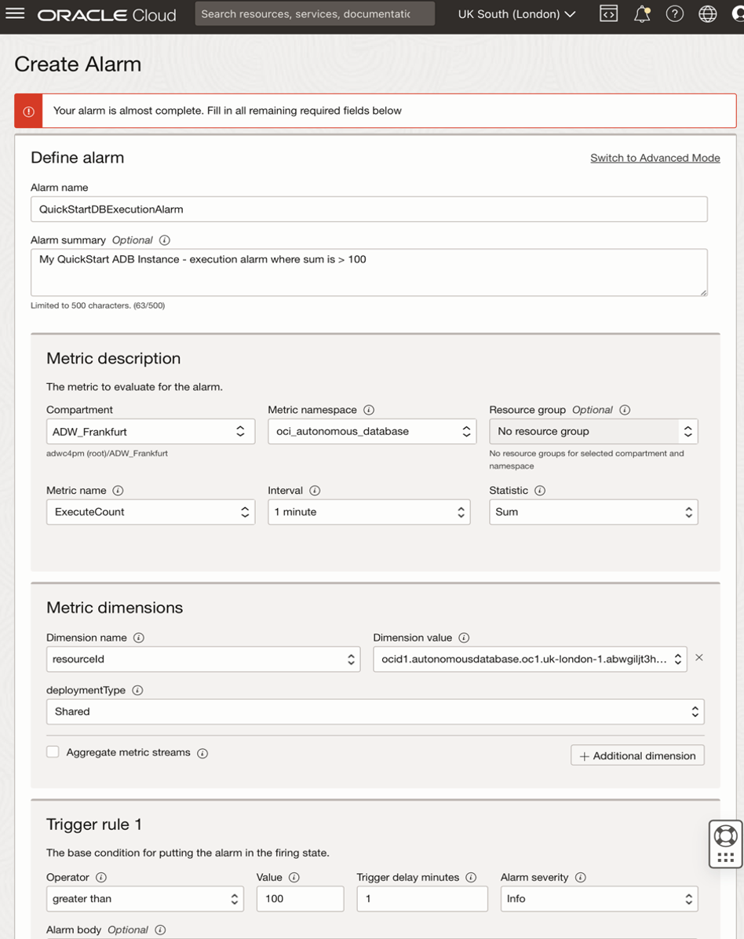Show info for Dimension name
Viewport: 744px width, 939px height.
tap(139, 638)
